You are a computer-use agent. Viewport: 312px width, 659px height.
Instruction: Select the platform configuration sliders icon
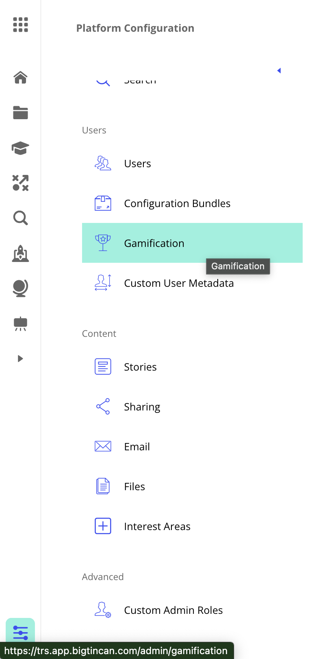[20, 633]
